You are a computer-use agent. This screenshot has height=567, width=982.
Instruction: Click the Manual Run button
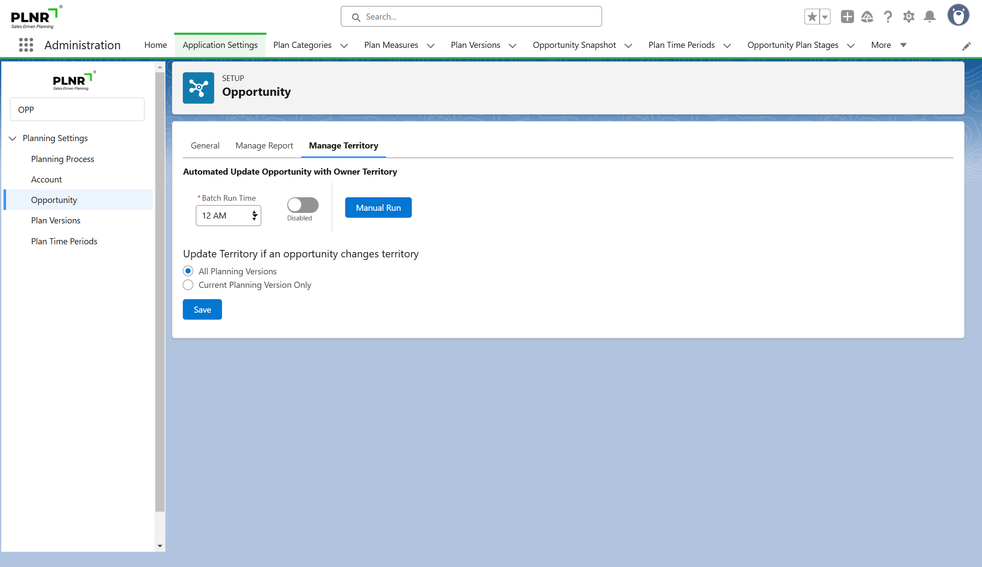tap(378, 208)
